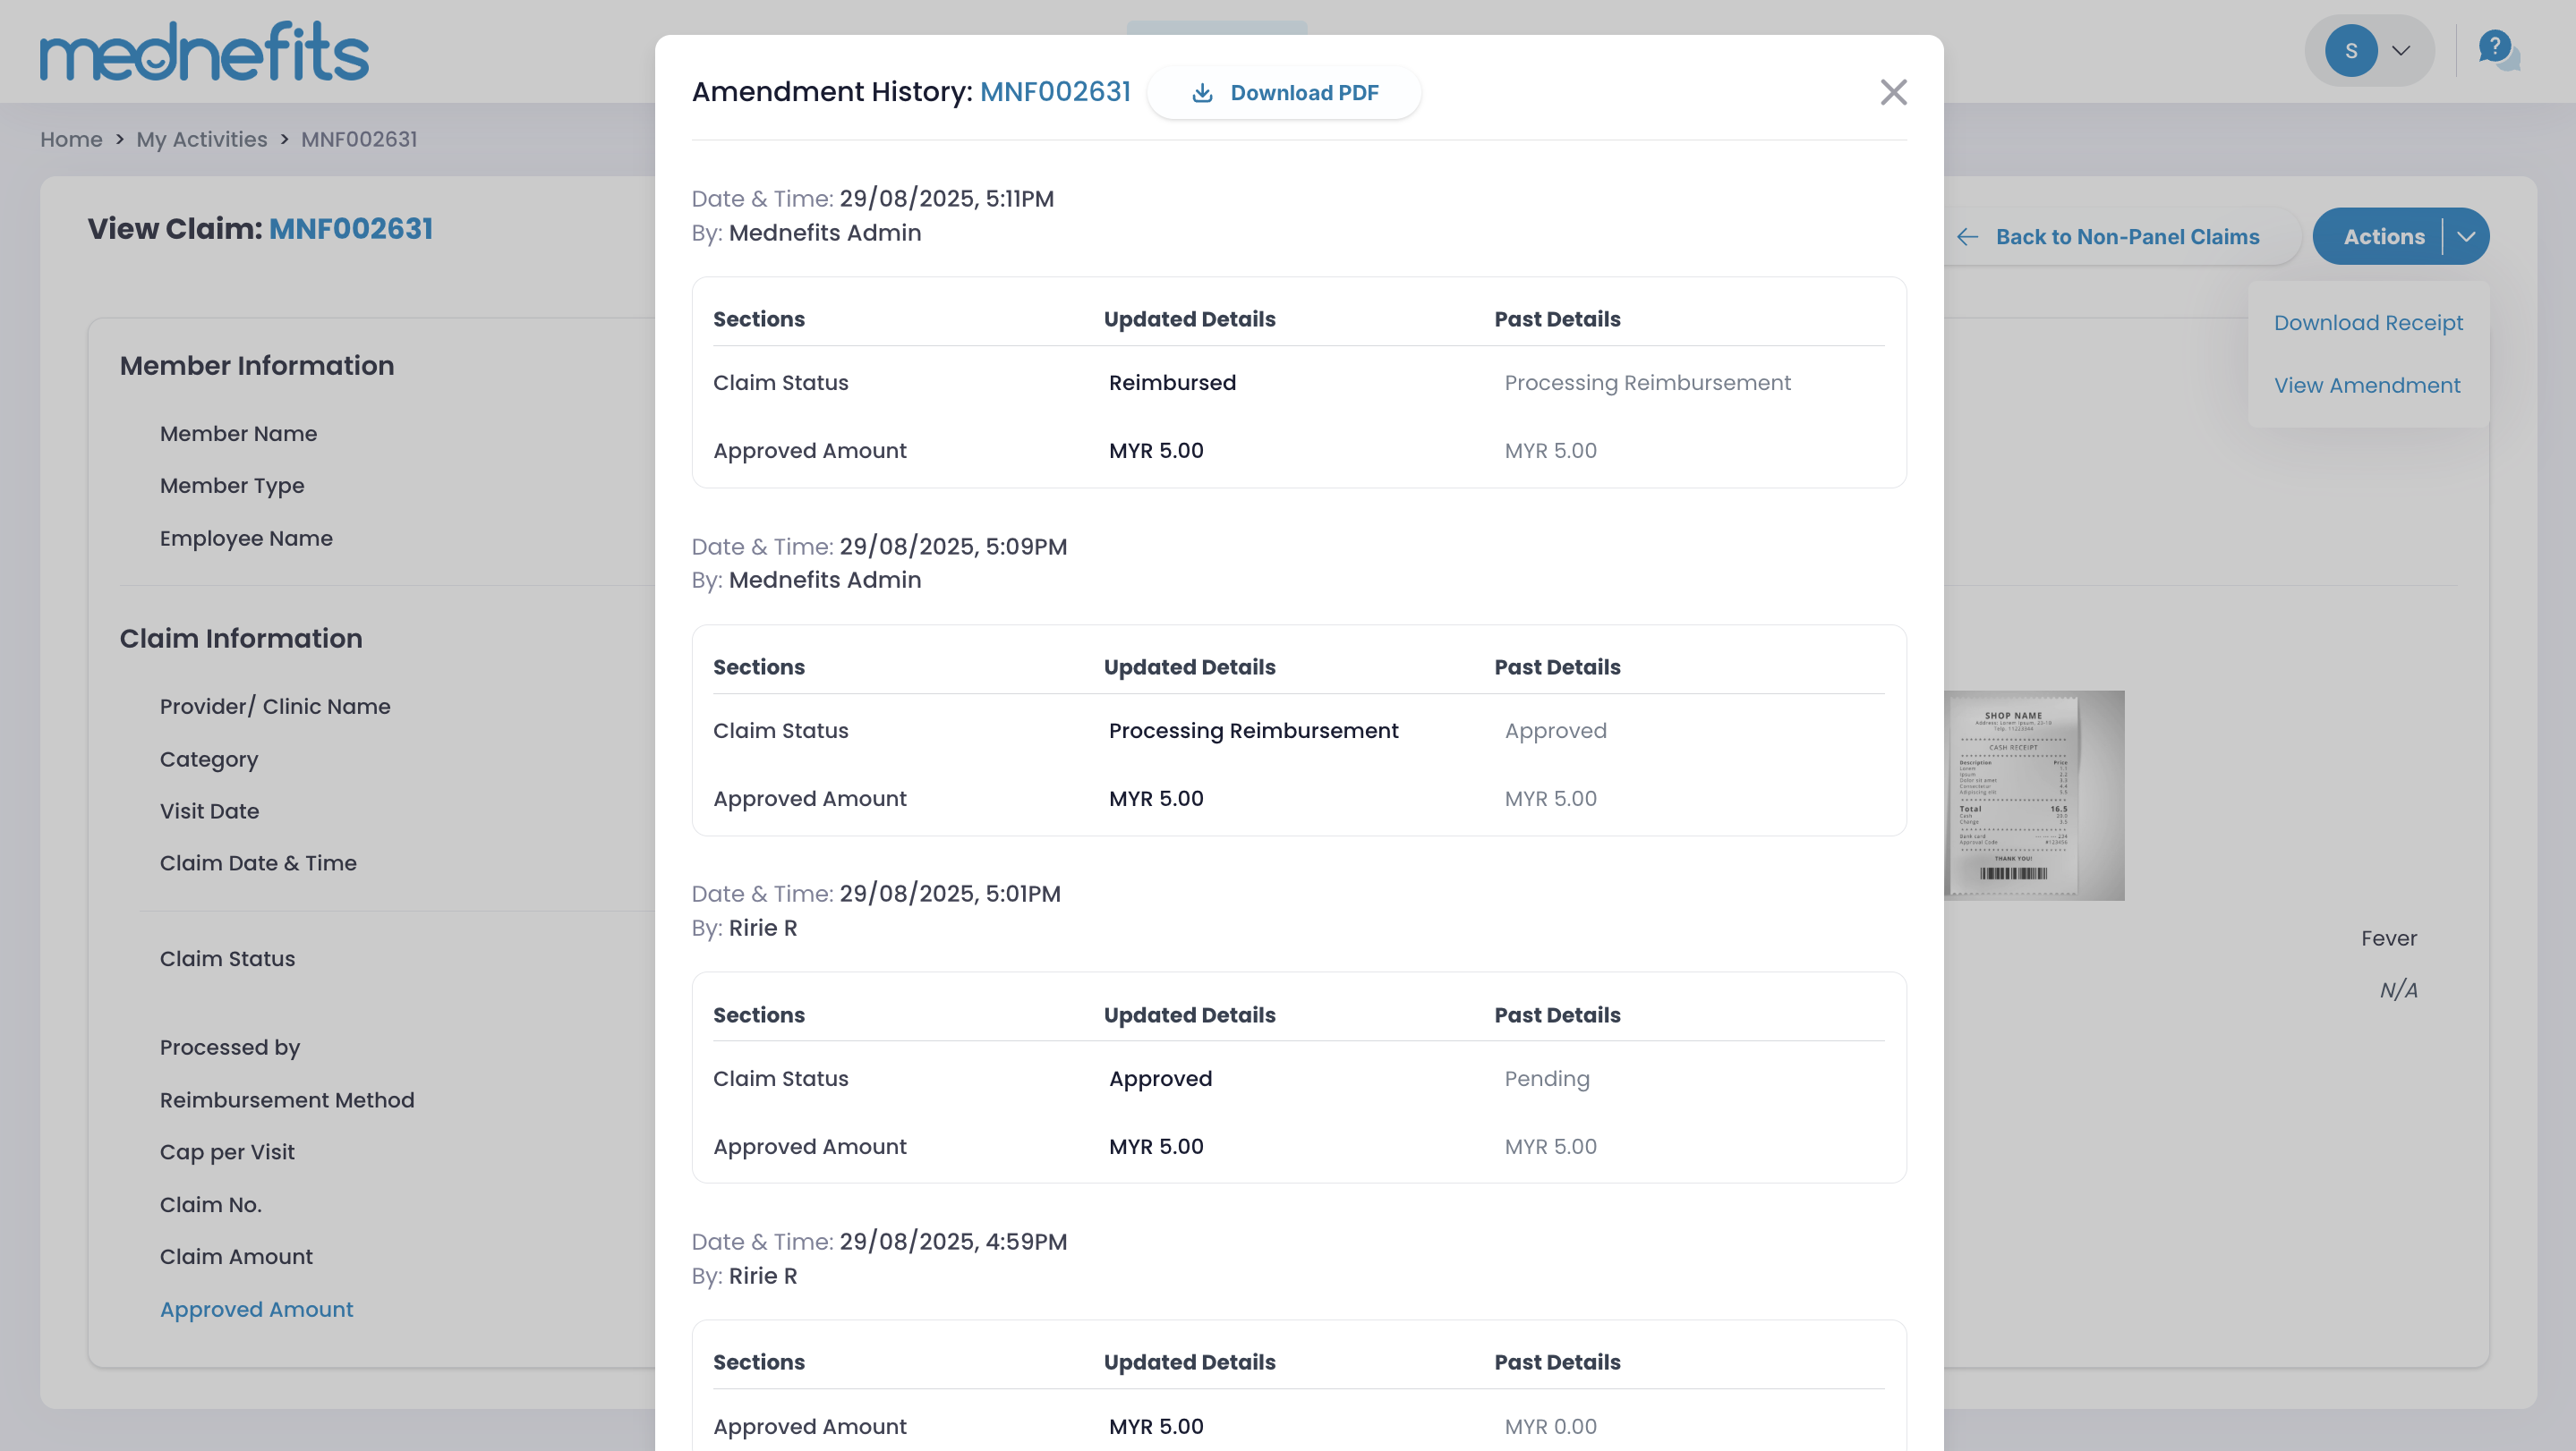Click MNF002631 link in dialog title
Image resolution: width=2576 pixels, height=1451 pixels.
tap(1054, 92)
